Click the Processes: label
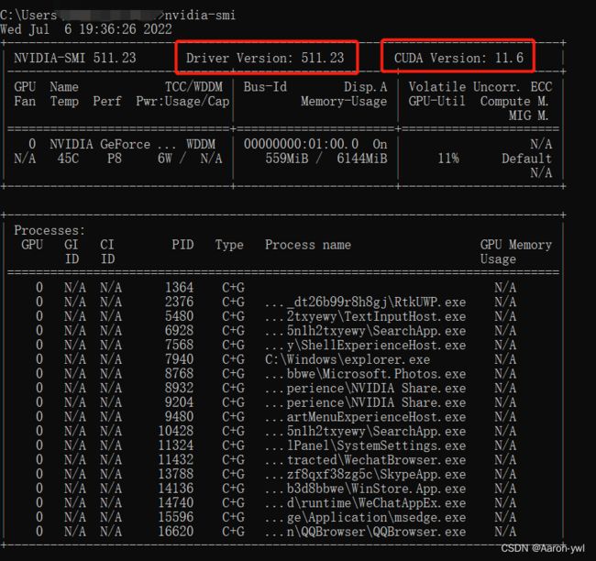The width and height of the screenshot is (596, 561). coord(50,230)
